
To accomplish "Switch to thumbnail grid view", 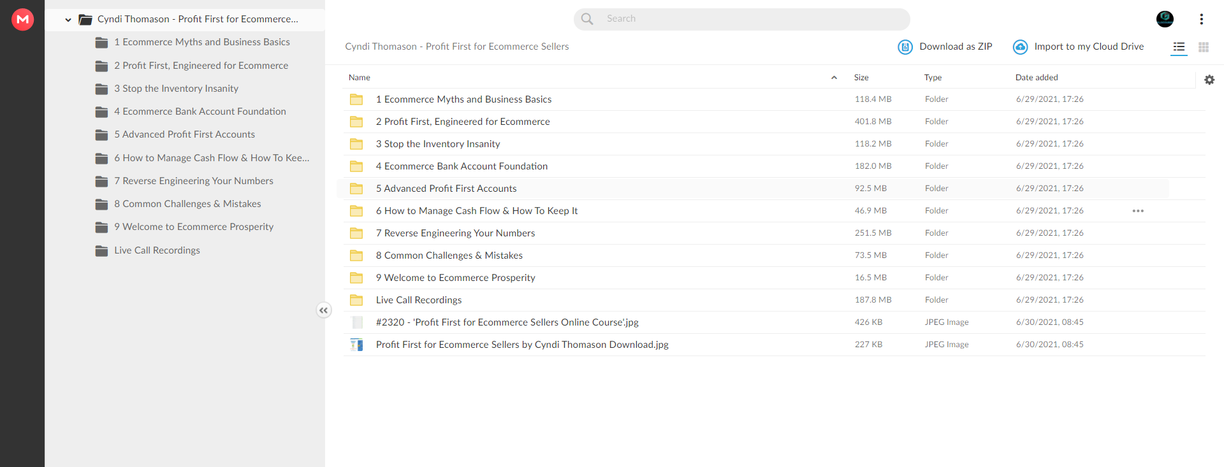I will [1204, 47].
